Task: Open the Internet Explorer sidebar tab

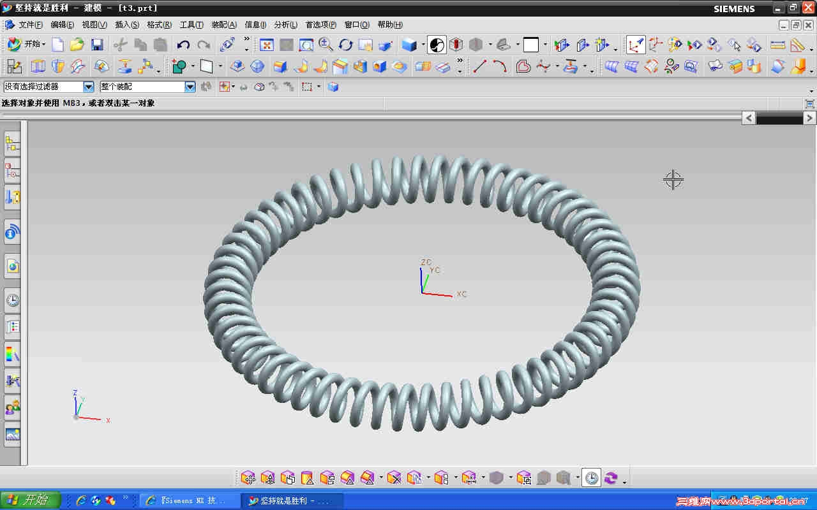Action: [x=13, y=266]
